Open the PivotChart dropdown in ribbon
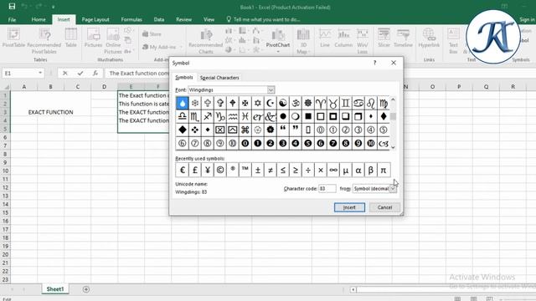 click(x=278, y=52)
